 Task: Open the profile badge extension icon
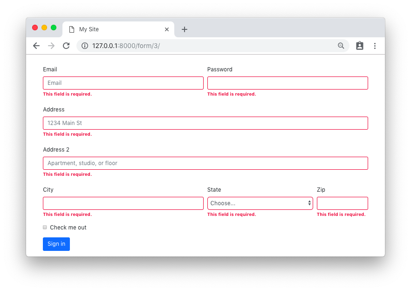[360, 46]
